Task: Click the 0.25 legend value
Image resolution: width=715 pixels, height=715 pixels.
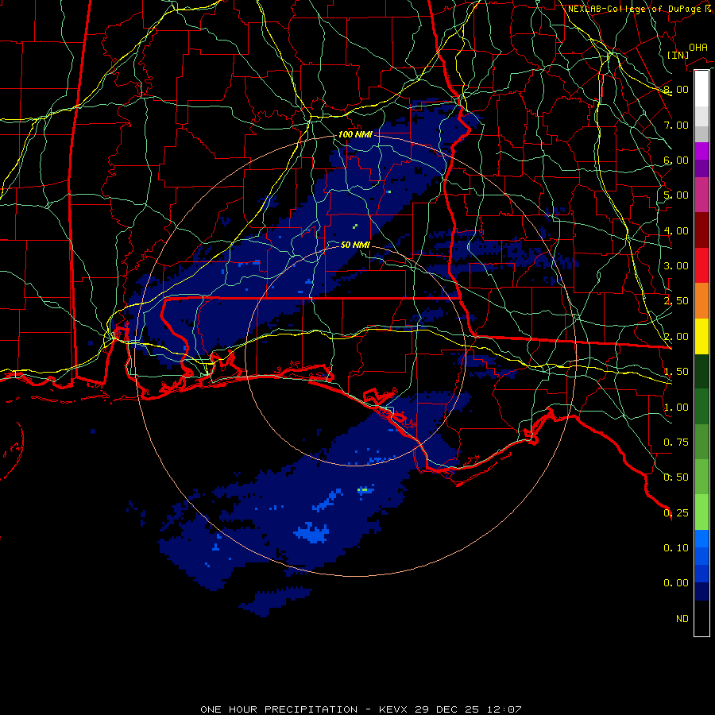Action: [x=676, y=513]
